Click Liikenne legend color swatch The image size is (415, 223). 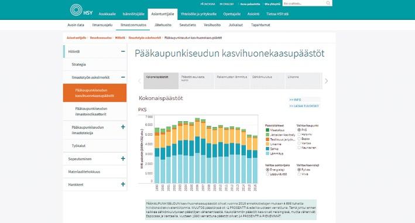(x=267, y=144)
